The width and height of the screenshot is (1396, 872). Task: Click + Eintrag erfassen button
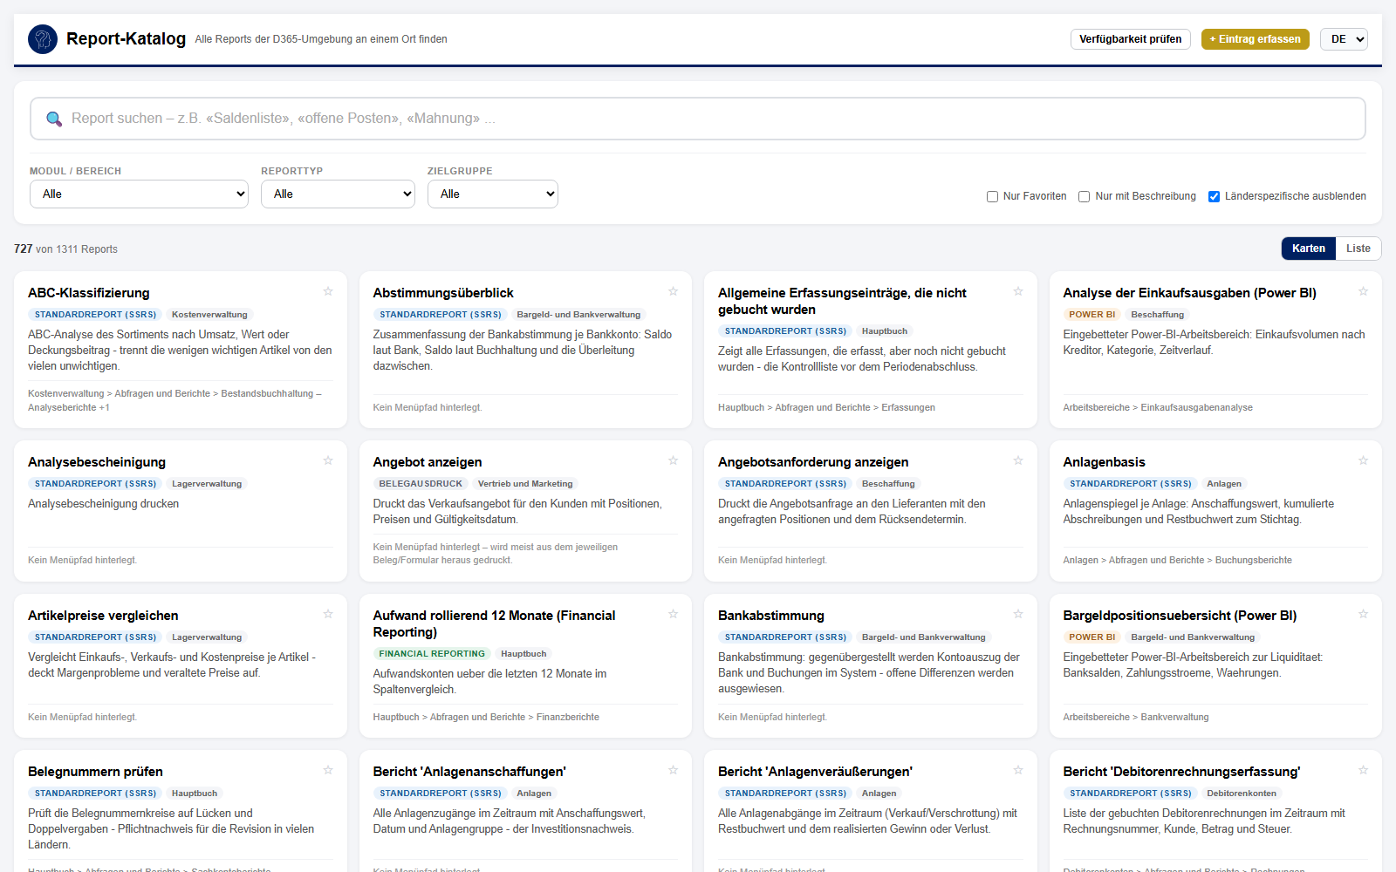tap(1255, 39)
